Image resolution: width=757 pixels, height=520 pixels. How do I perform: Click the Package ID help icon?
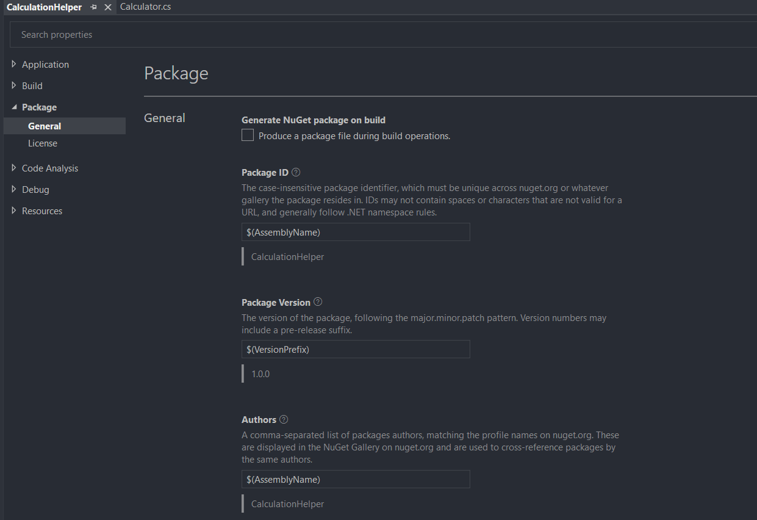[x=296, y=173]
